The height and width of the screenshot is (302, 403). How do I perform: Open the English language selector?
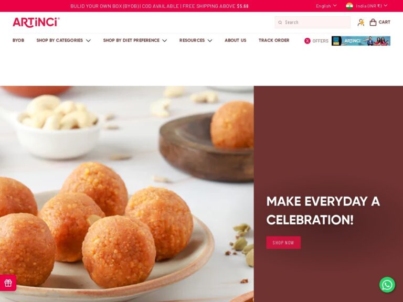point(326,6)
